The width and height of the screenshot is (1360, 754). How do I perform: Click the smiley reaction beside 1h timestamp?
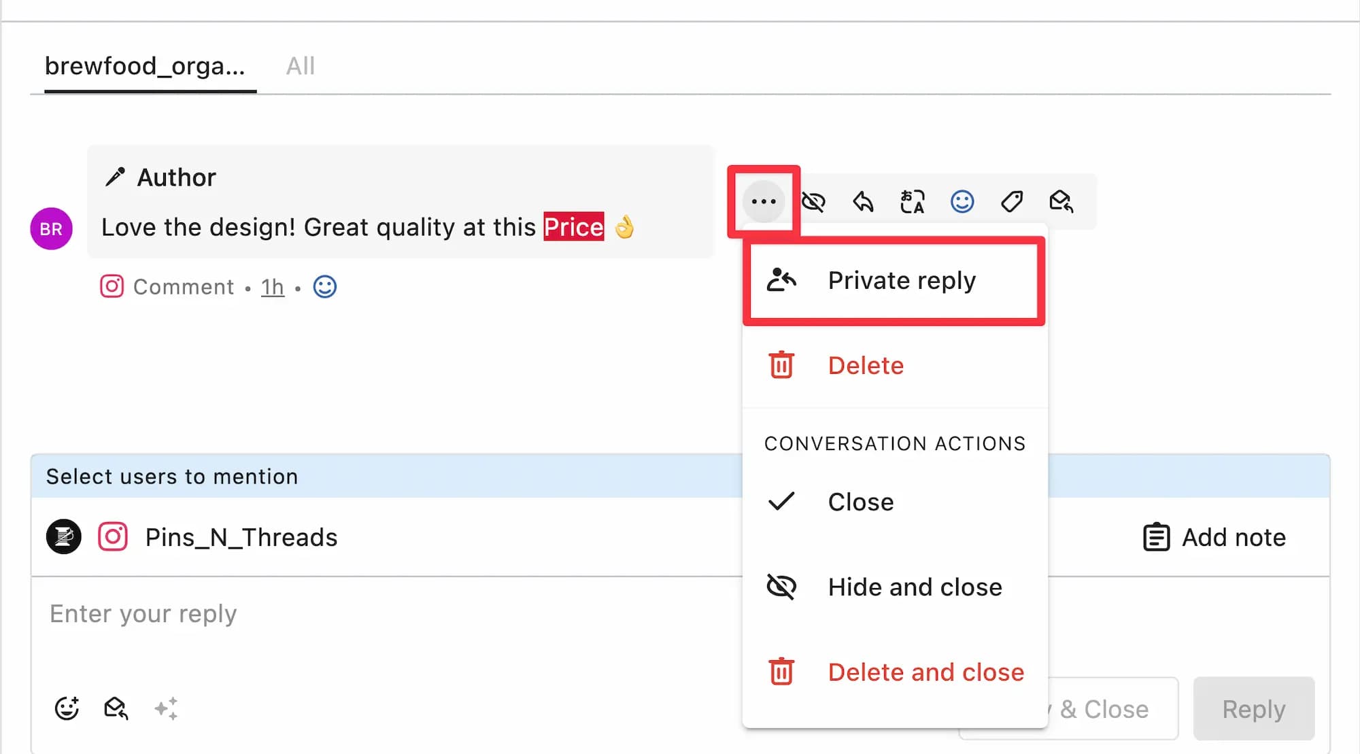click(x=325, y=287)
